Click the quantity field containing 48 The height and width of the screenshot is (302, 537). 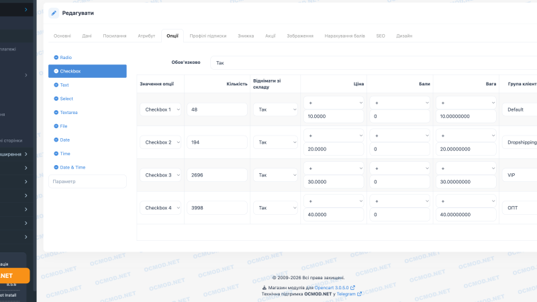tap(217, 109)
